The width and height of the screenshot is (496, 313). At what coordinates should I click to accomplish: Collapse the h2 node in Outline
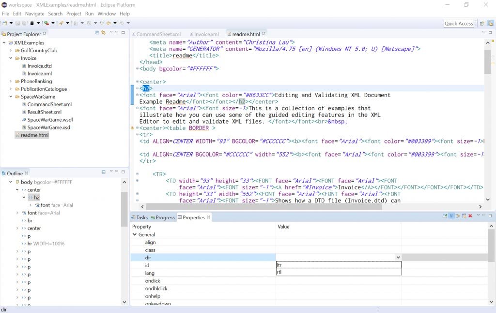pos(24,197)
